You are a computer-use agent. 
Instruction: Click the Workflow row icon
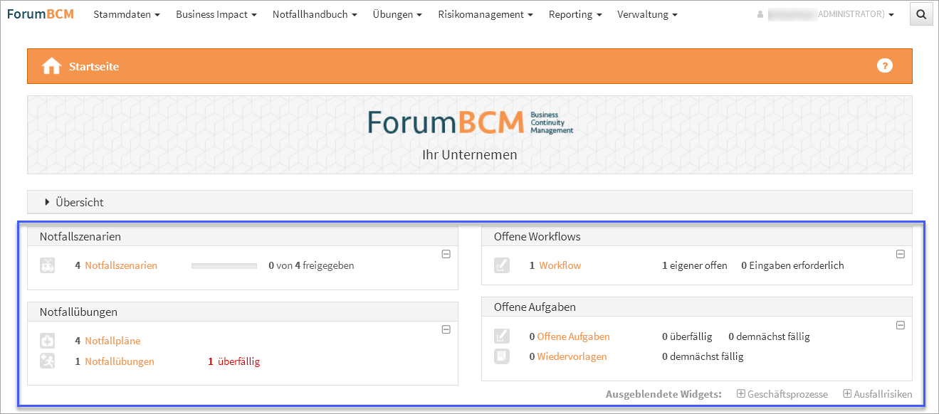(502, 265)
